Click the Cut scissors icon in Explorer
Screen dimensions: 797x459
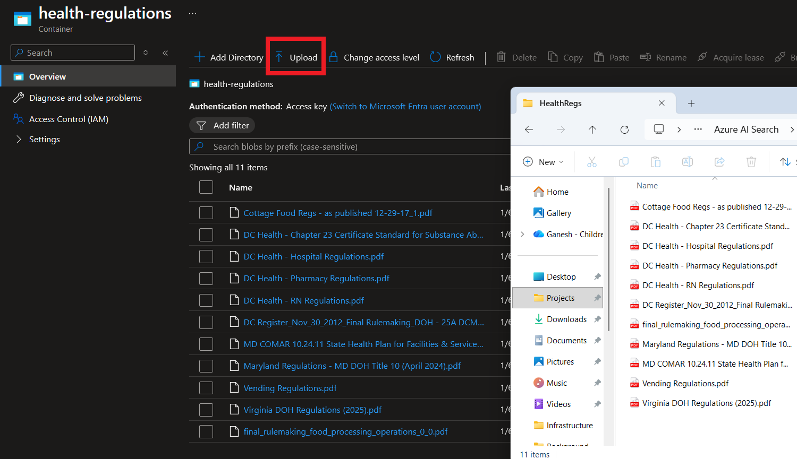pos(592,162)
